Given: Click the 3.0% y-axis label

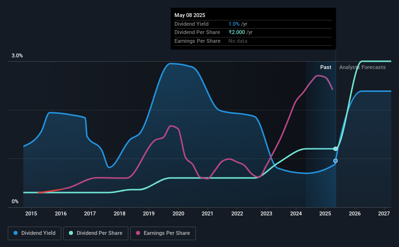Looking at the screenshot, I should point(17,56).
